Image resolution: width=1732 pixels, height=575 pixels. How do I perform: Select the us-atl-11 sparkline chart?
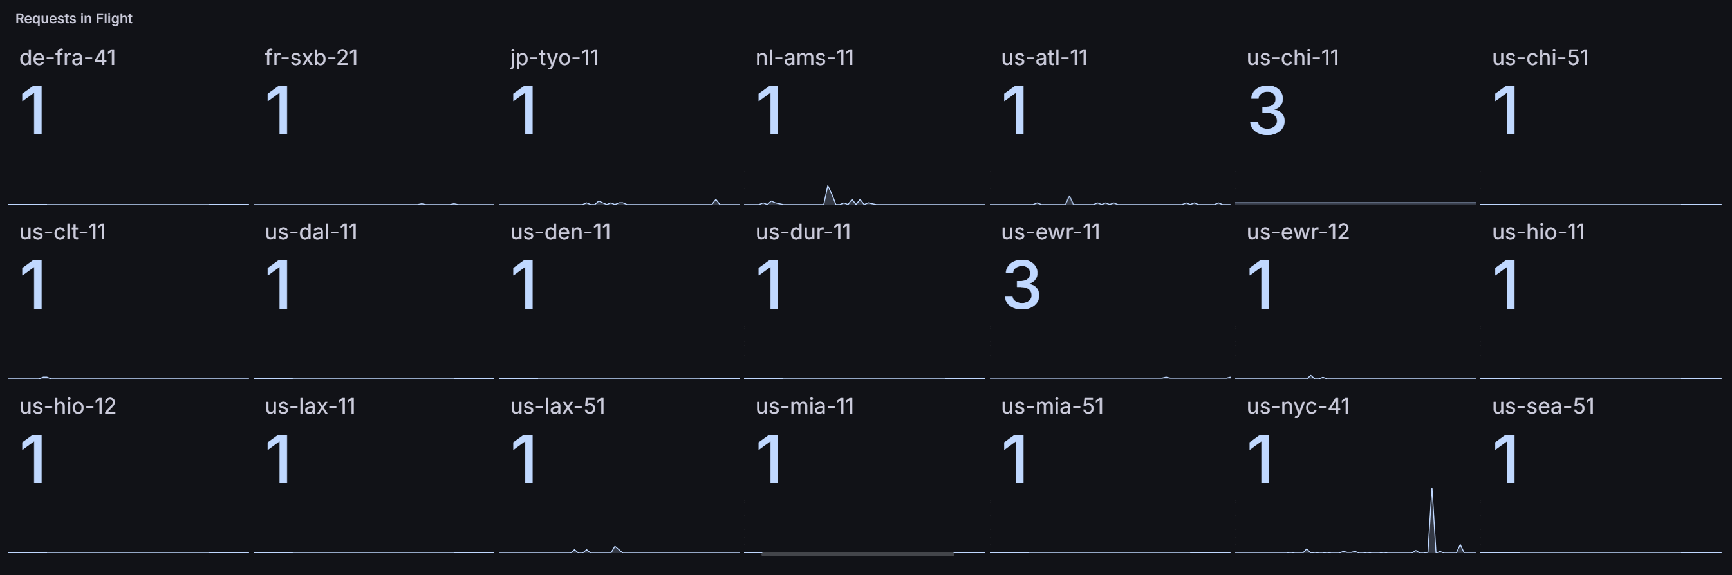(1110, 199)
